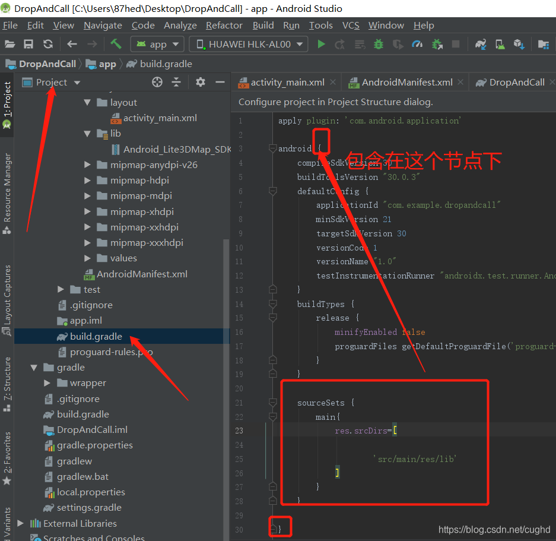Click the Open folder toolbar icon
556x541 pixels.
[9, 44]
